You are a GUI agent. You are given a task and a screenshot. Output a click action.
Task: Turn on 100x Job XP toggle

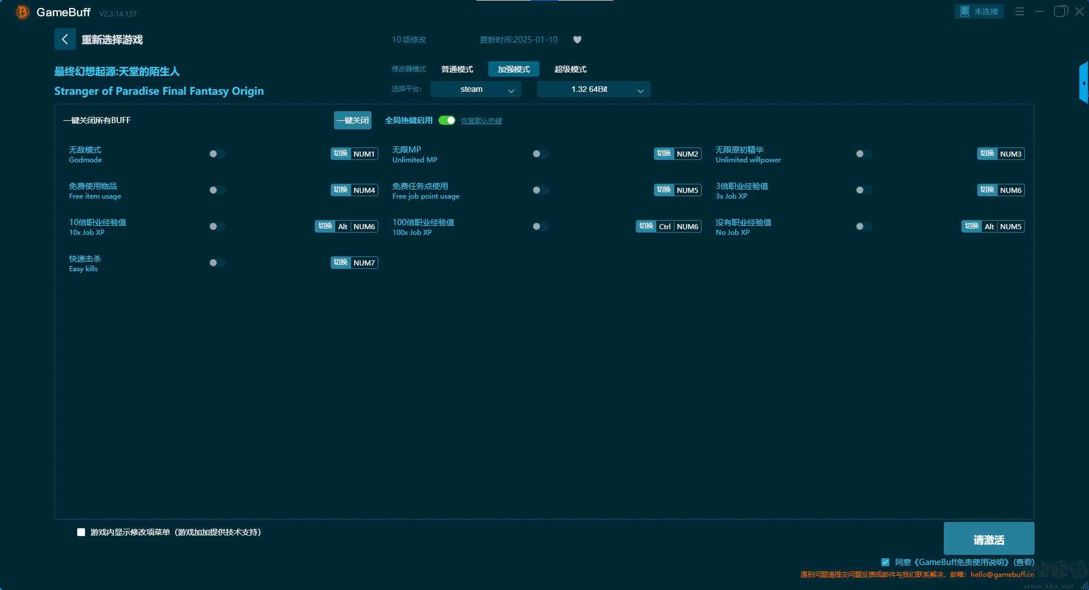click(x=541, y=226)
